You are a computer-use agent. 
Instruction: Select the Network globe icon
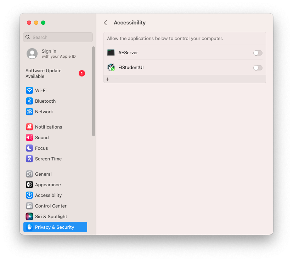(29, 112)
